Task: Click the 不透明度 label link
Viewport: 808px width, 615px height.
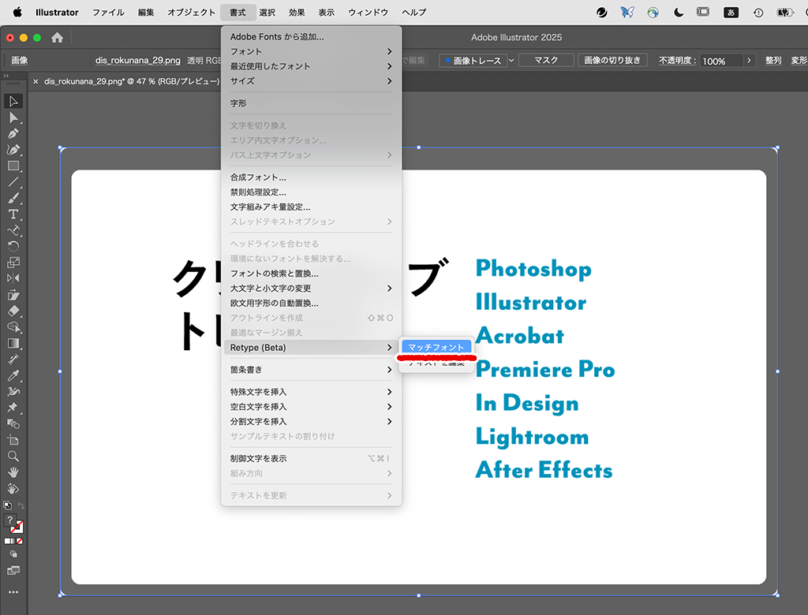Action: pos(678,60)
